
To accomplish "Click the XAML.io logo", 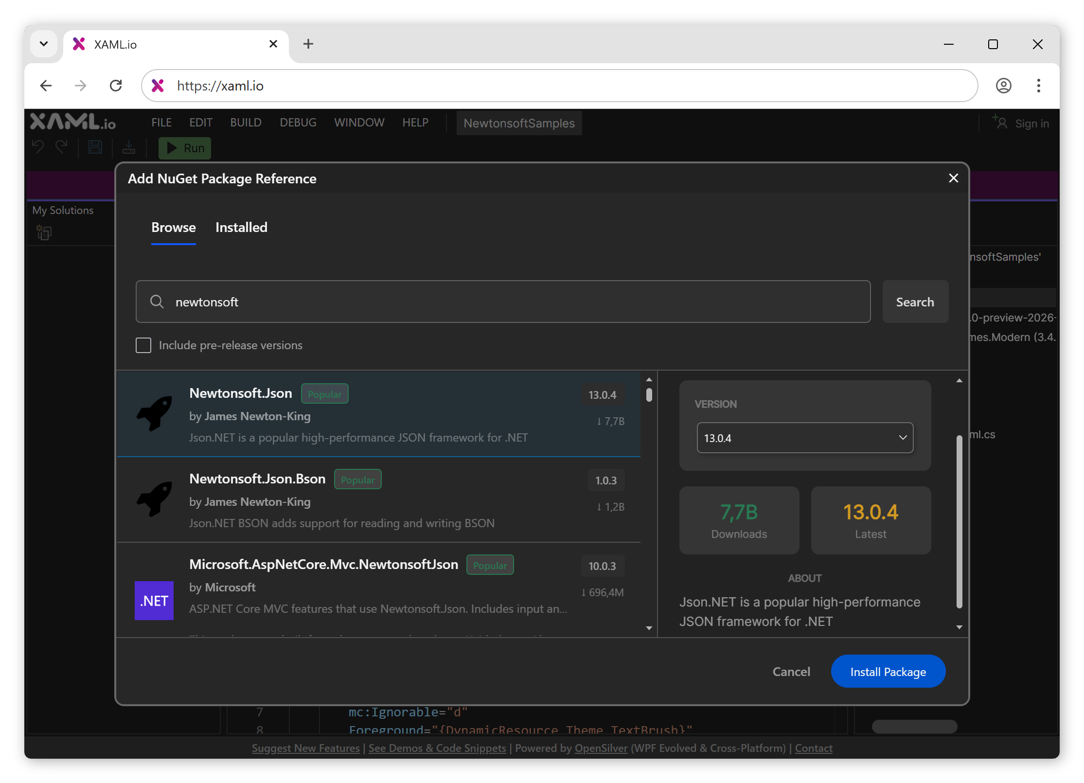I will coord(72,122).
